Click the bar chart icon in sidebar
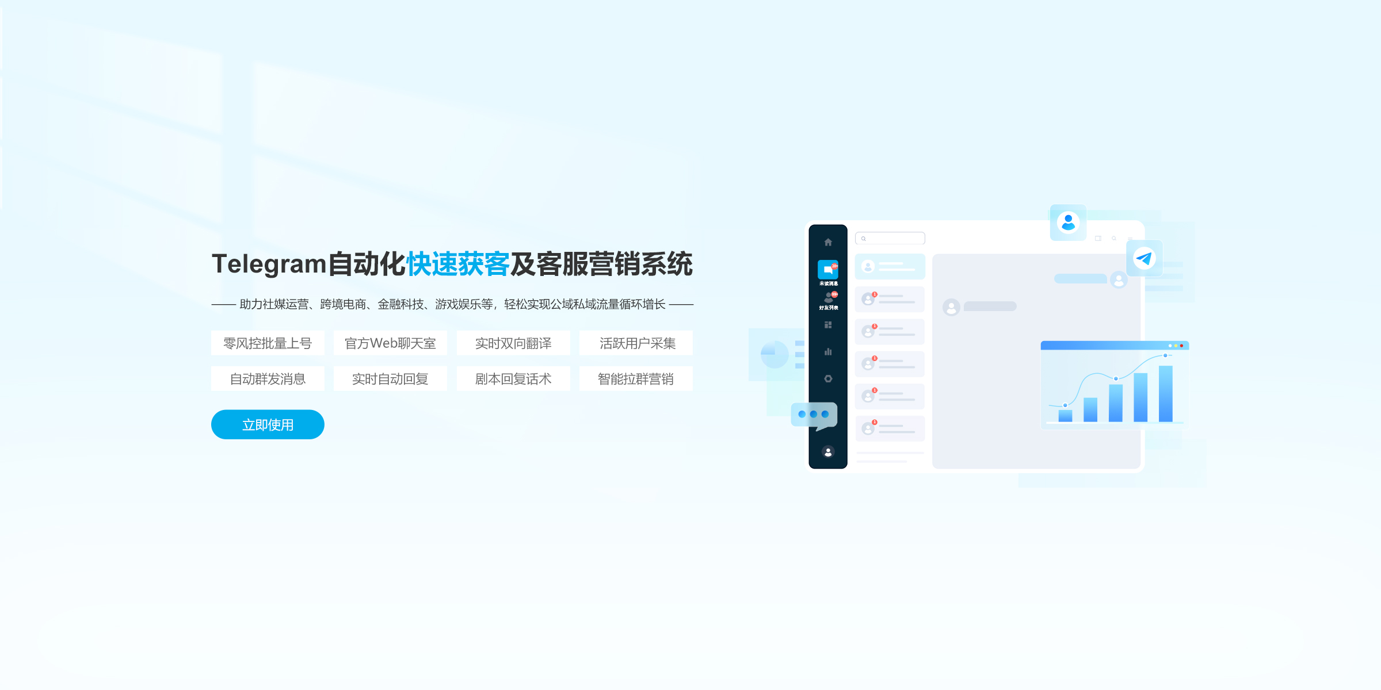 [x=828, y=352]
